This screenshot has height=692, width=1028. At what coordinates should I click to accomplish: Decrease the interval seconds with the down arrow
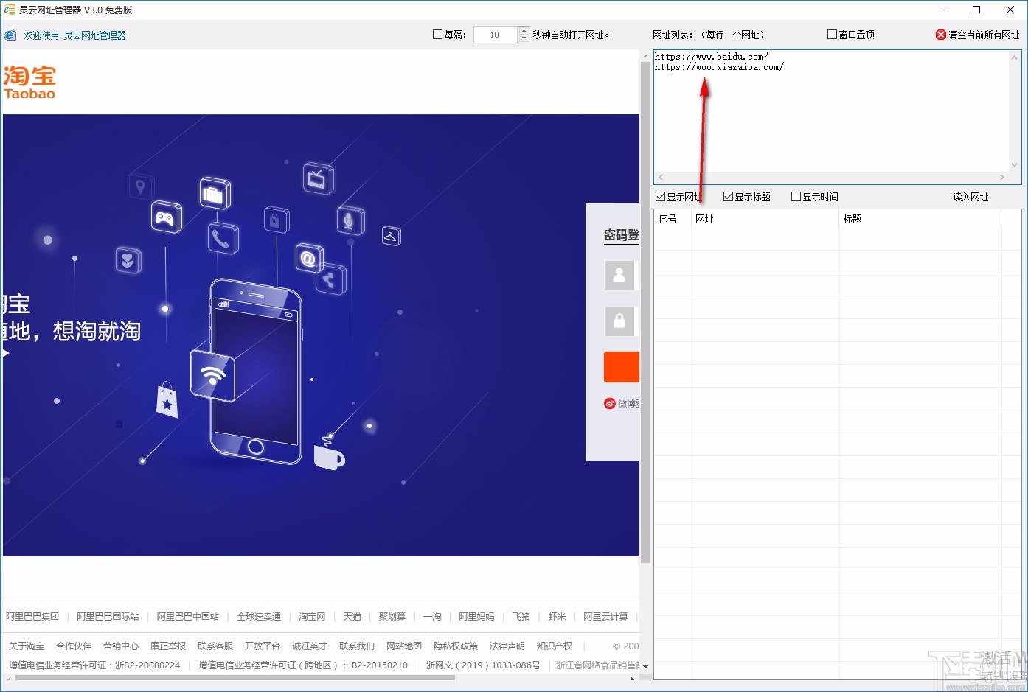(x=524, y=38)
